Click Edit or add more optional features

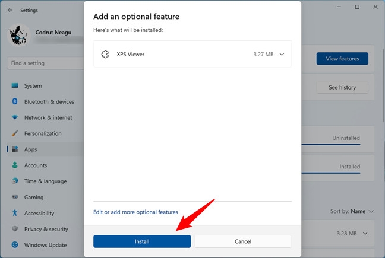135,212
